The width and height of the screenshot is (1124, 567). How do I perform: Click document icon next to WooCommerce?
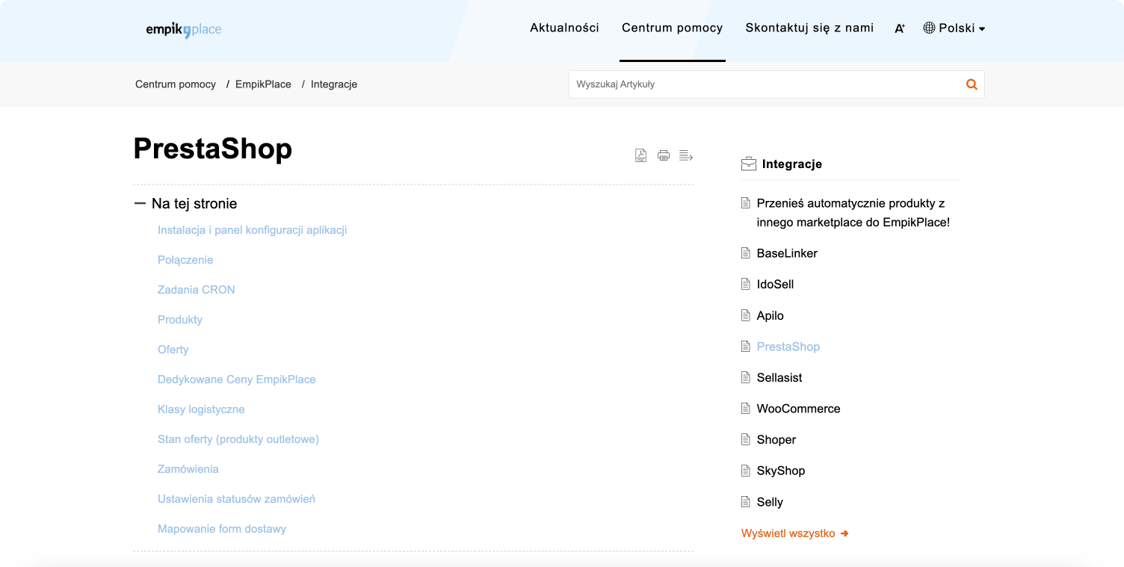pyautogui.click(x=745, y=409)
